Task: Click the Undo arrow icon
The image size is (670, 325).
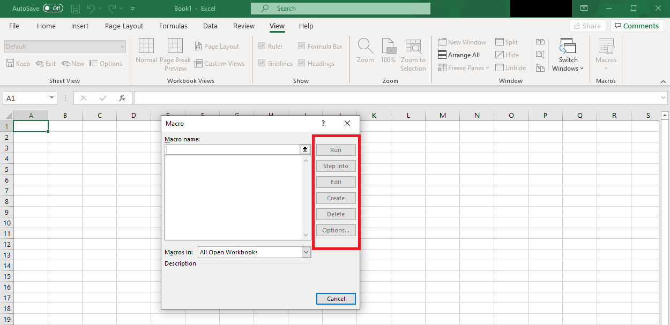Action: click(x=91, y=9)
